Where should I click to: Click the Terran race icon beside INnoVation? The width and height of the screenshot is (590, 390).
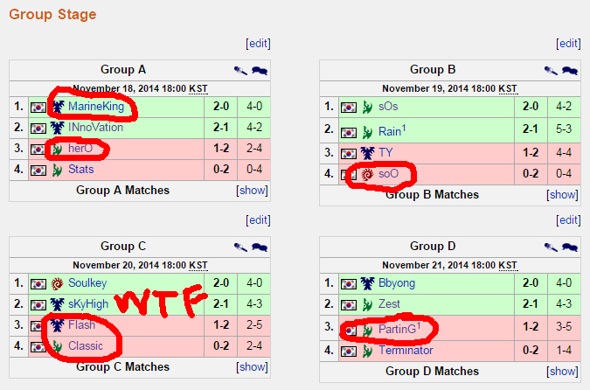pos(58,128)
